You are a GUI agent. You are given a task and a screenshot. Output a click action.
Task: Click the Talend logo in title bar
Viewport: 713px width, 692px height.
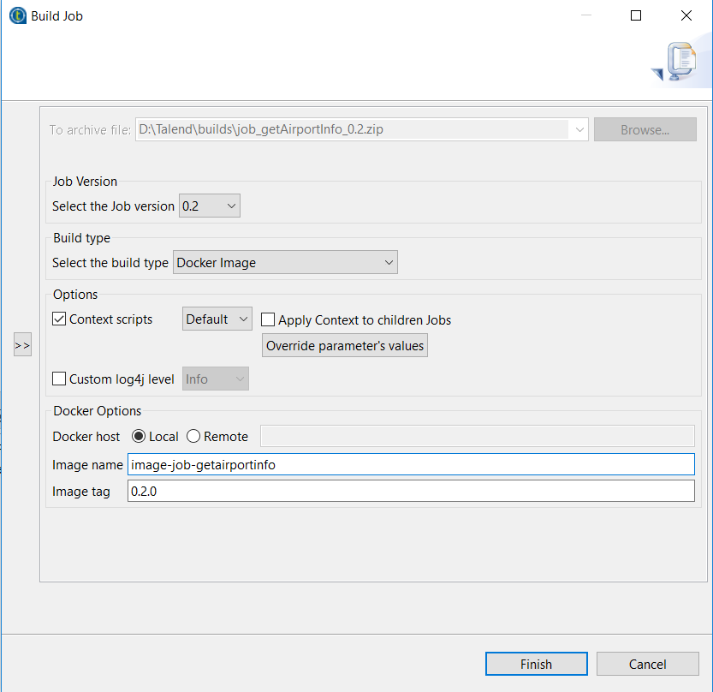pyautogui.click(x=16, y=15)
